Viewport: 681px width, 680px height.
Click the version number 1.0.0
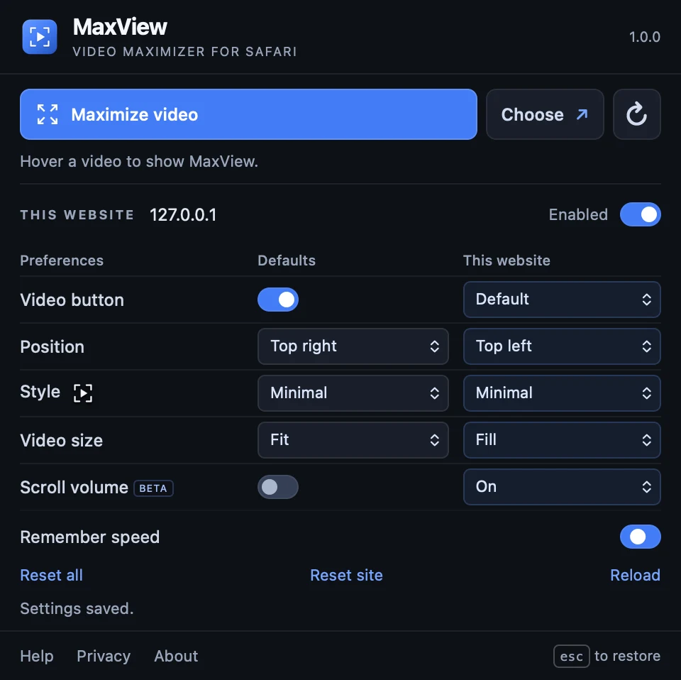tap(645, 37)
